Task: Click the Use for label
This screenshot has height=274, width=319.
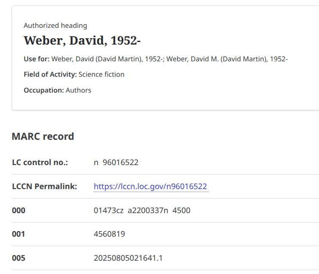Action: 37,59
